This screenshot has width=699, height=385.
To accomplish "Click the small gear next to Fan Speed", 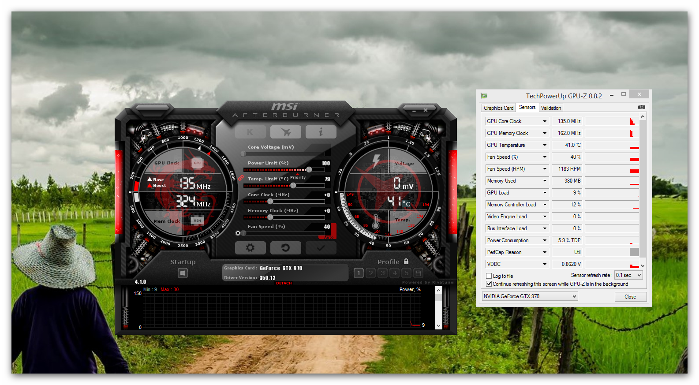I will click(238, 233).
